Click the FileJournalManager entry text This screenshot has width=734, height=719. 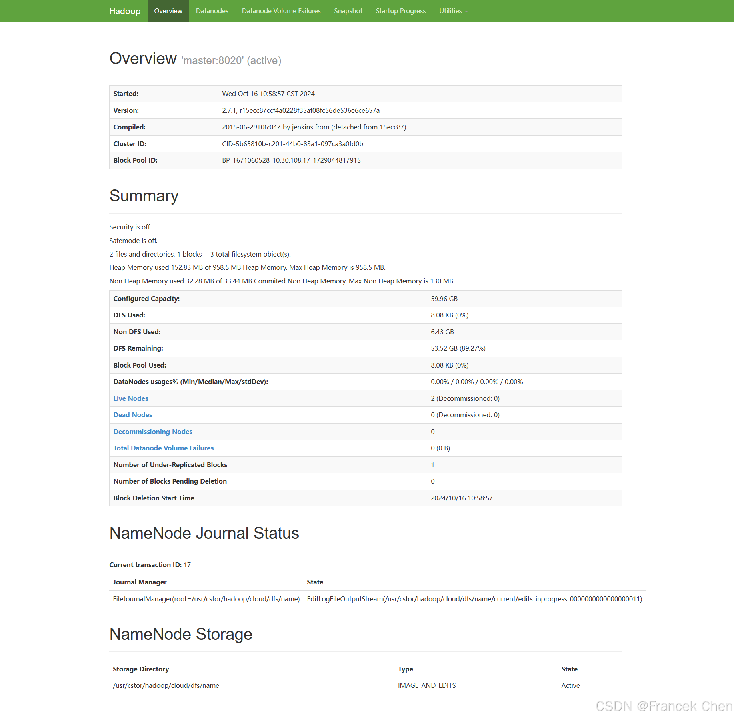click(206, 599)
